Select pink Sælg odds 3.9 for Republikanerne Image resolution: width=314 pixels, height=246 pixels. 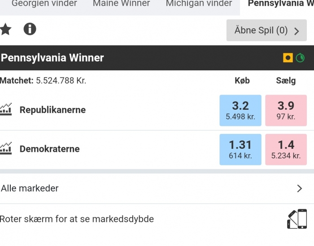[x=286, y=110]
